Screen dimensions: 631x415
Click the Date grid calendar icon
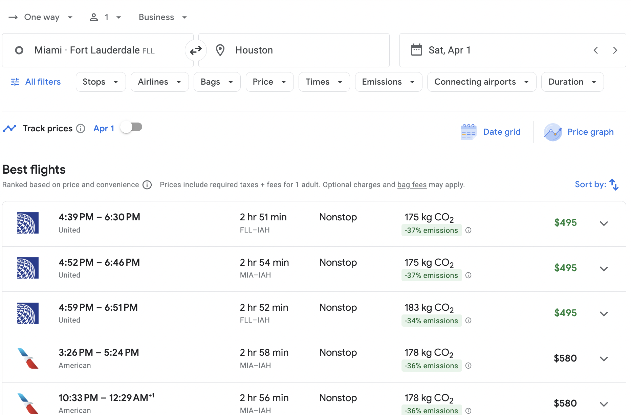coord(469,132)
